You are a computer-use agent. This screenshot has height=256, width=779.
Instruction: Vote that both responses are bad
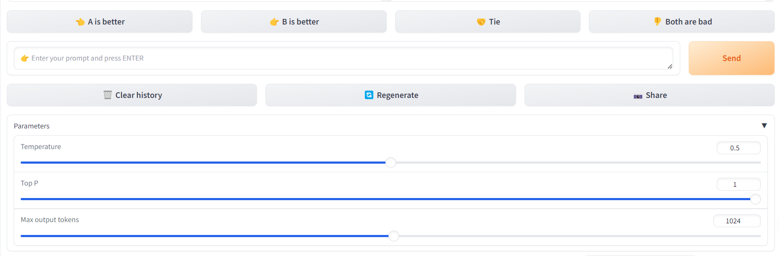[x=681, y=22]
